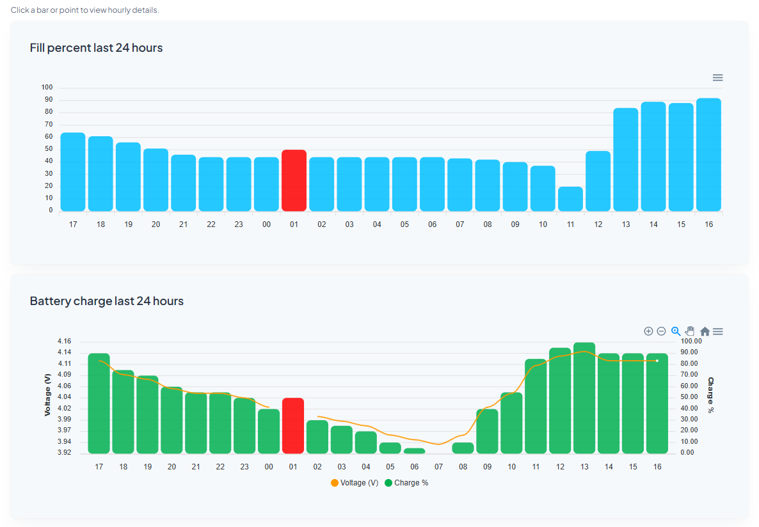Select the Battery charge last 24 hours title
The height and width of the screenshot is (527, 759).
107,301
